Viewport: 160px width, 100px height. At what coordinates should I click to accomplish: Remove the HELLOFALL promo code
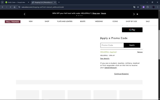tap(140, 52)
